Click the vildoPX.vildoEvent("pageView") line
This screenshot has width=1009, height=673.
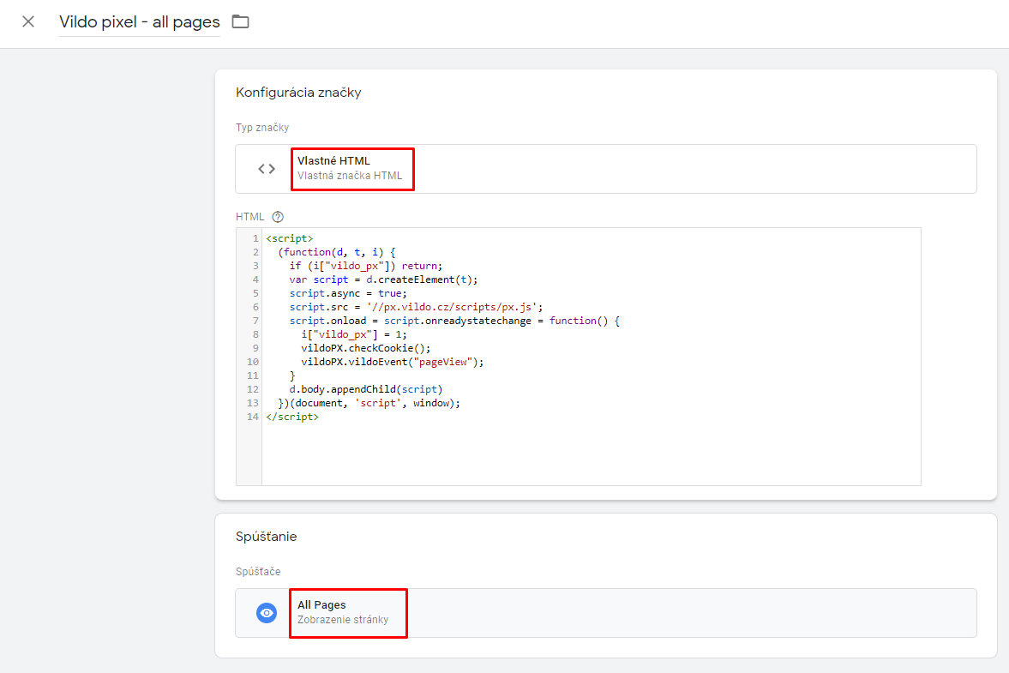(x=393, y=362)
